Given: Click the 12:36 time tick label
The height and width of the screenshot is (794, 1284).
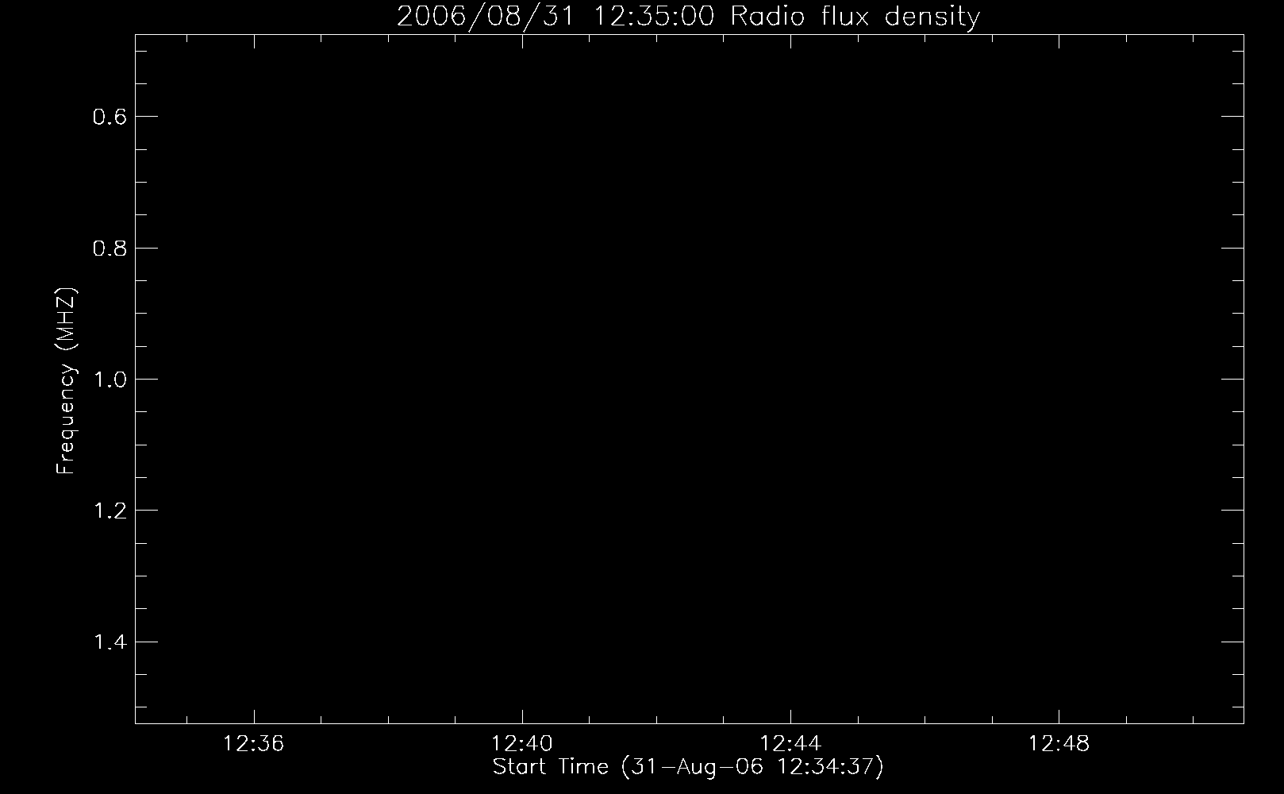Looking at the screenshot, I should (254, 744).
